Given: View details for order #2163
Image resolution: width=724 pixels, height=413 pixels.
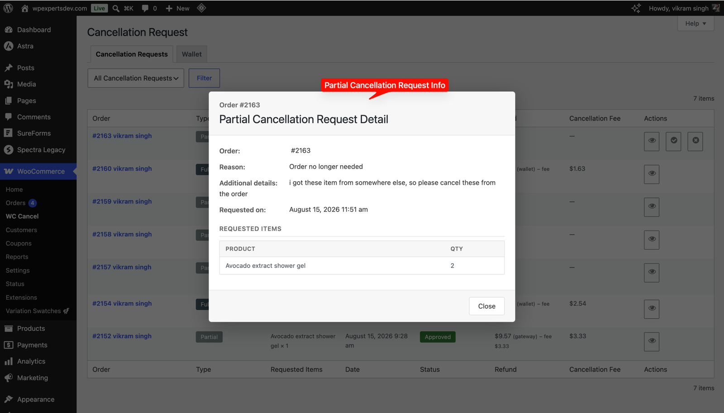Looking at the screenshot, I should click(652, 141).
